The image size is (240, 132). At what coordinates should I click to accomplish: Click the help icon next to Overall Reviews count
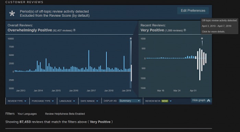(x=74, y=30)
